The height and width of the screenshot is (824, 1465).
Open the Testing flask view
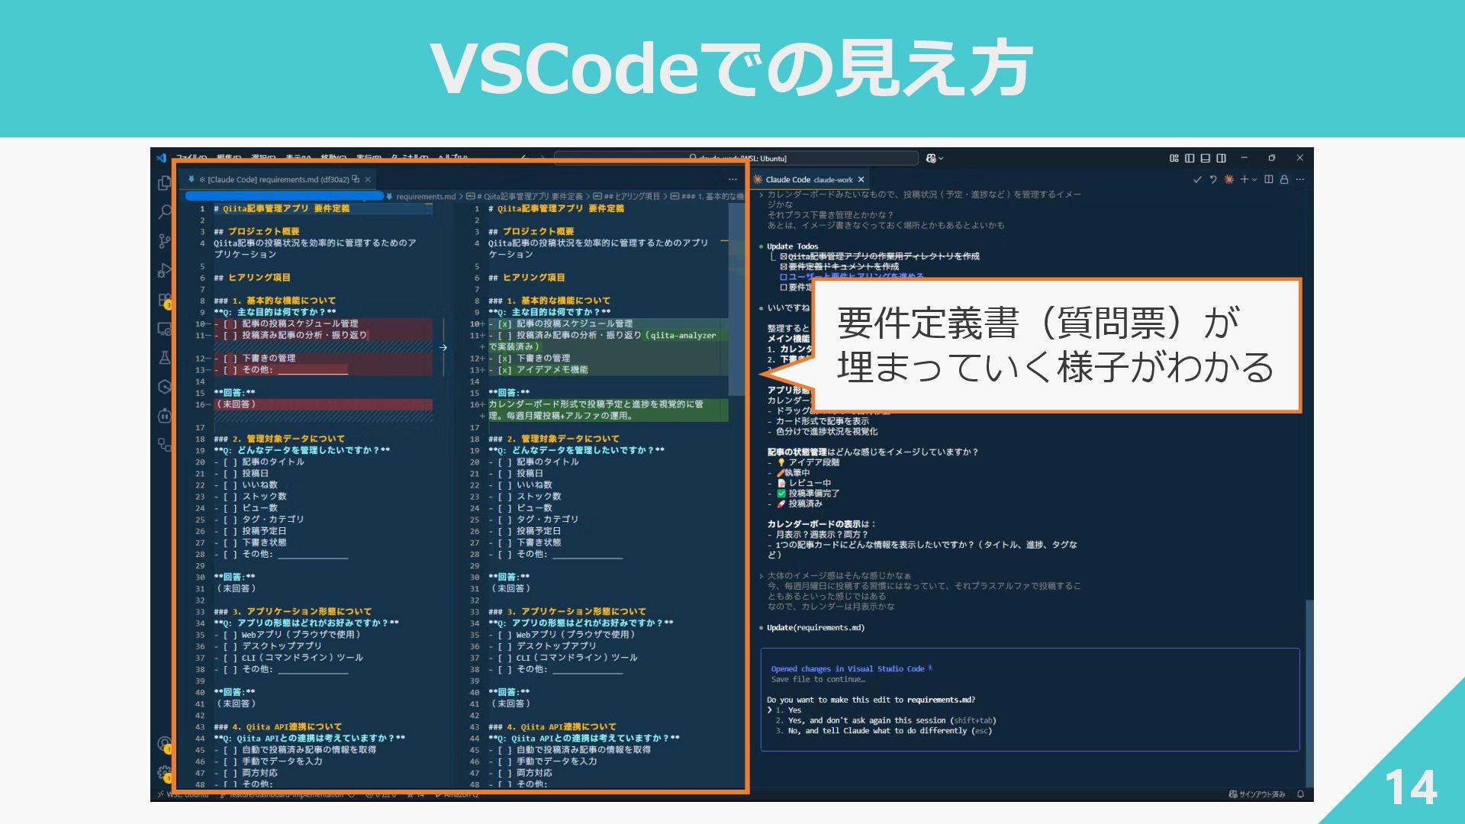tap(164, 358)
